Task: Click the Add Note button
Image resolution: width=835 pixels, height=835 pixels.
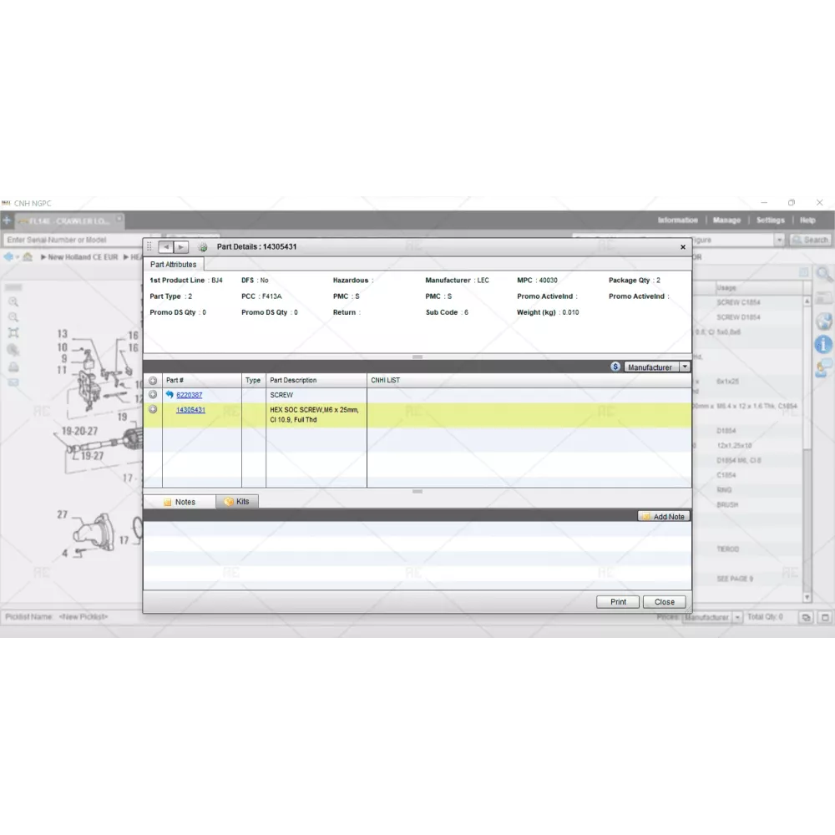Action: point(664,517)
